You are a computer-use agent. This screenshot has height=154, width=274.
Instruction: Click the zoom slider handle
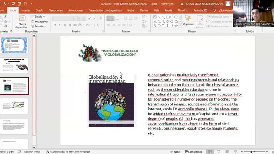pyautogui.click(x=251, y=151)
